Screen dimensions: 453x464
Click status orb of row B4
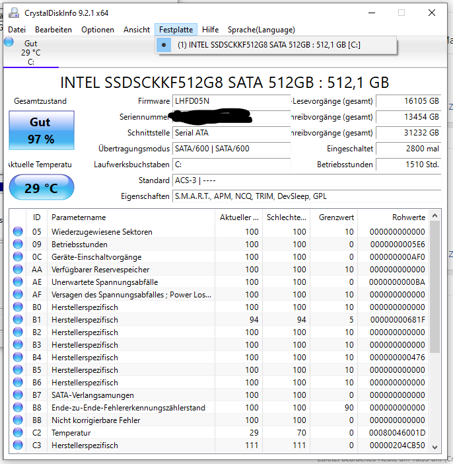[x=18, y=357]
